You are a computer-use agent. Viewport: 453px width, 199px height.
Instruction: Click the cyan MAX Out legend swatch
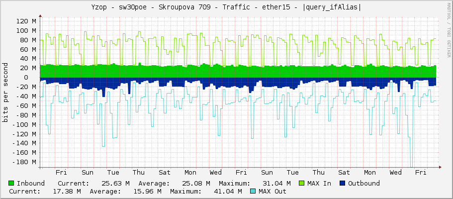(x=253, y=191)
